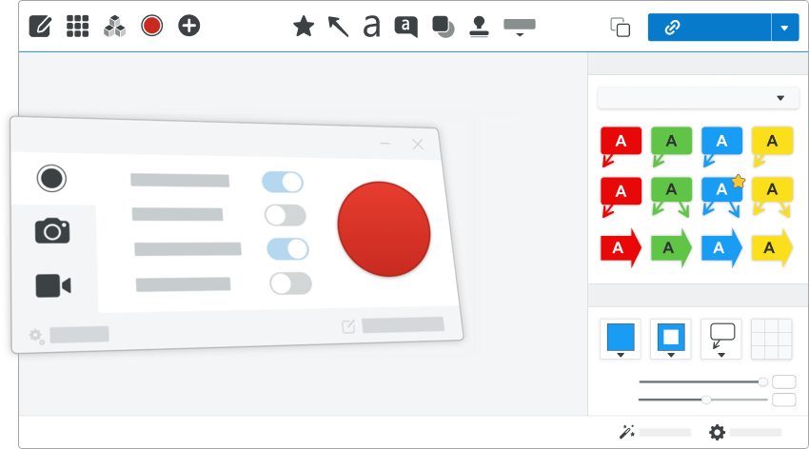The width and height of the screenshot is (809, 449).
Task: Choose blue callout style with single arrow
Action: (721, 146)
